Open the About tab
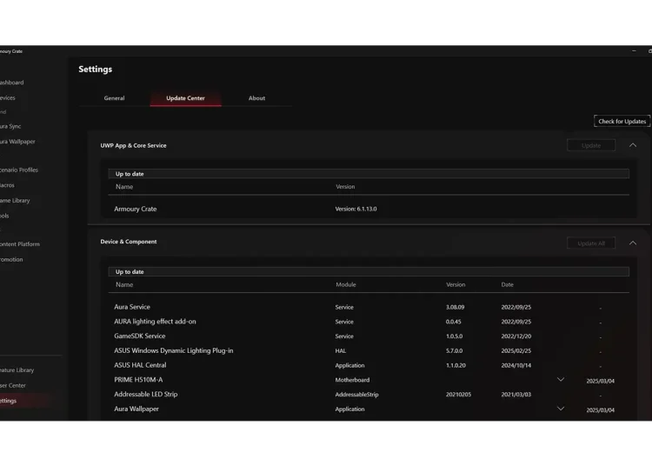The width and height of the screenshot is (652, 466). (x=256, y=98)
